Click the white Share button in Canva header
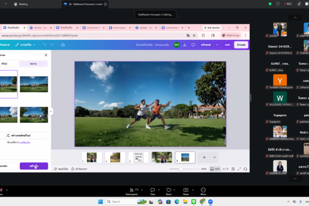 tap(241, 45)
